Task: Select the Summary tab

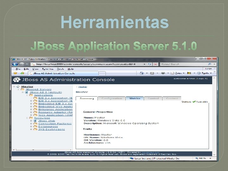Action: 87,98
